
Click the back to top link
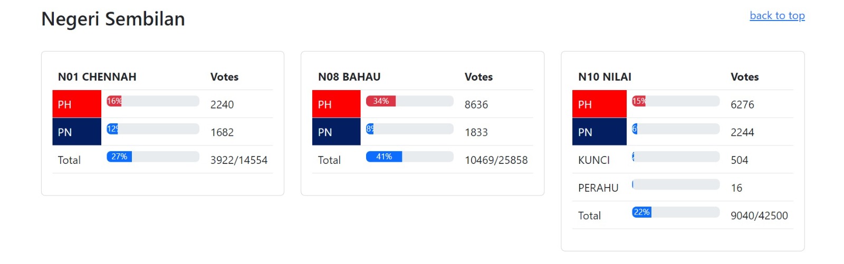pyautogui.click(x=777, y=16)
